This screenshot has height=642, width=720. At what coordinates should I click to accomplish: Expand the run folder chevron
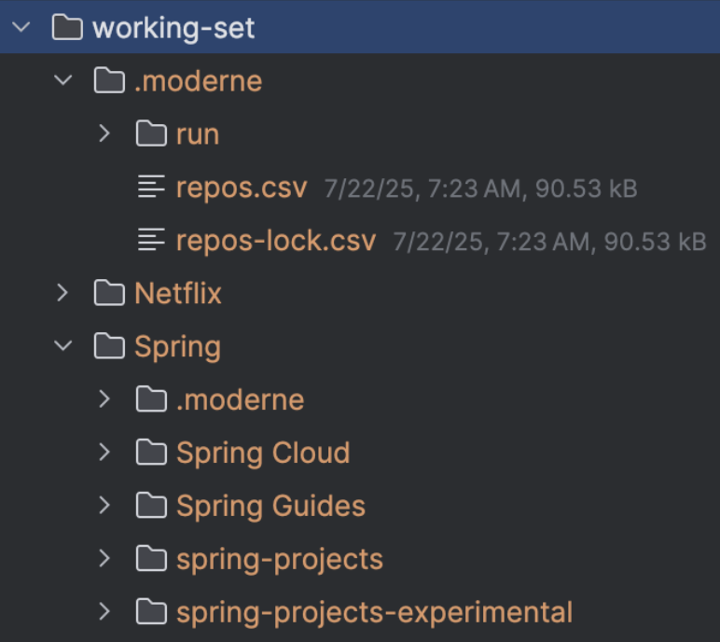point(104,133)
